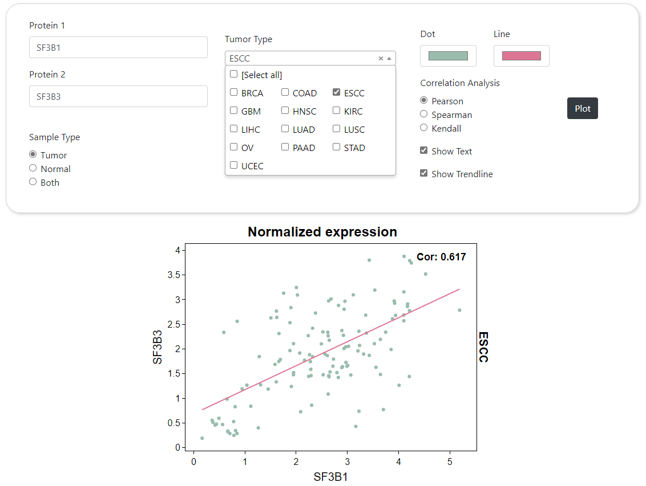This screenshot has width=646, height=486.
Task: Switch sample type to Normal
Action: point(33,168)
